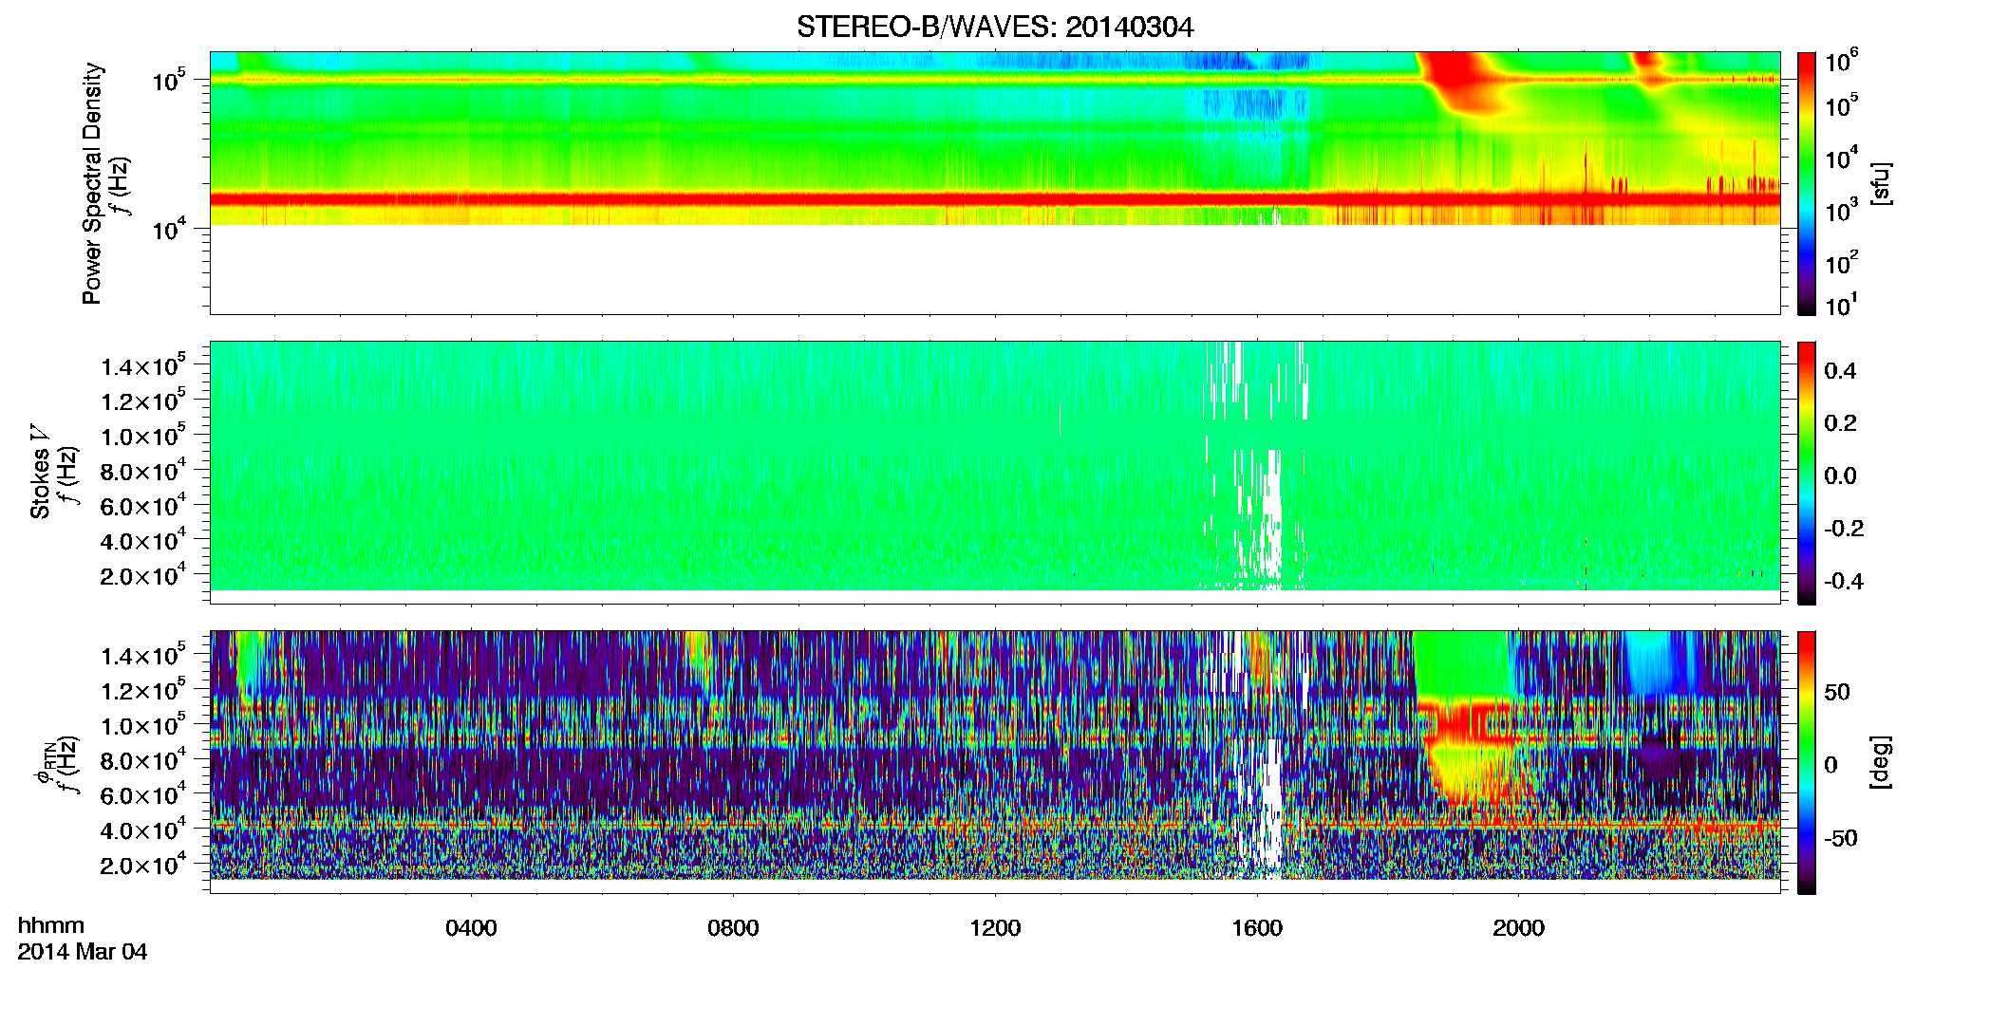Click the Stokes V colorbar
Image resolution: width=1990 pixels, height=1025 pixels.
point(1807,473)
